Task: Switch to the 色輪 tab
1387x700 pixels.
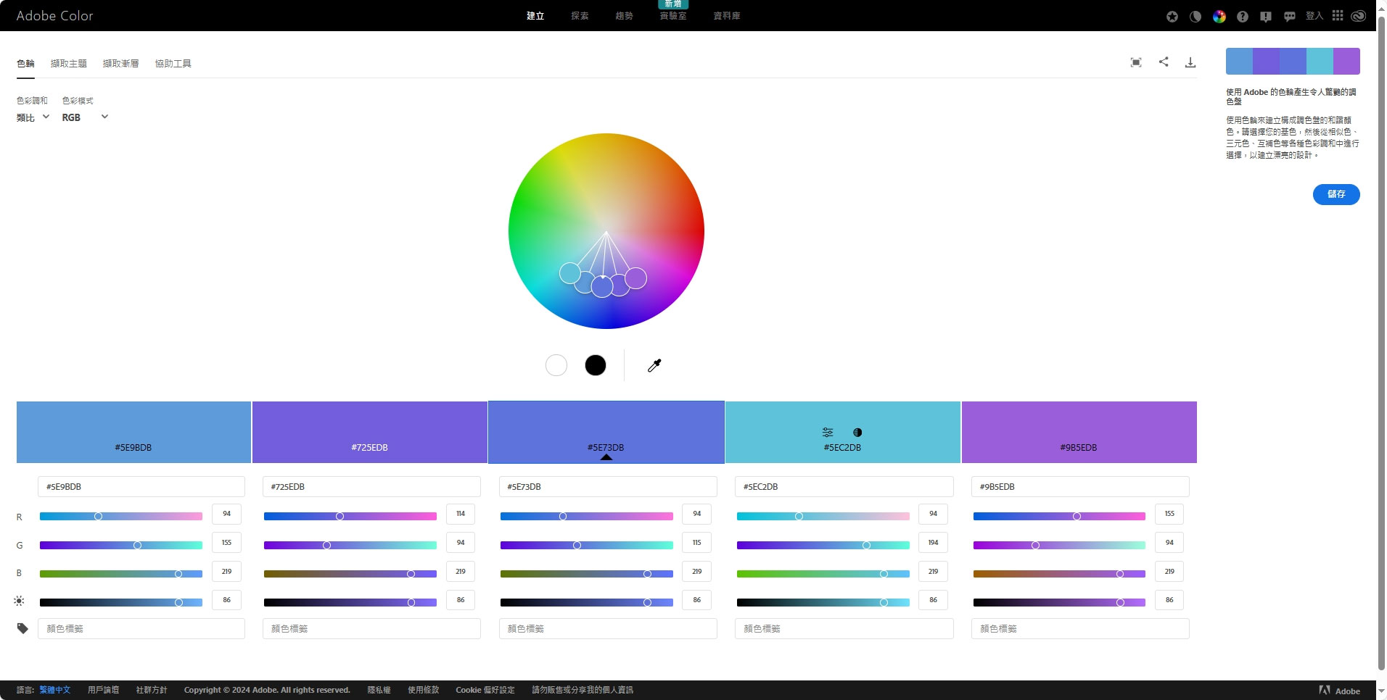Action: click(x=25, y=64)
